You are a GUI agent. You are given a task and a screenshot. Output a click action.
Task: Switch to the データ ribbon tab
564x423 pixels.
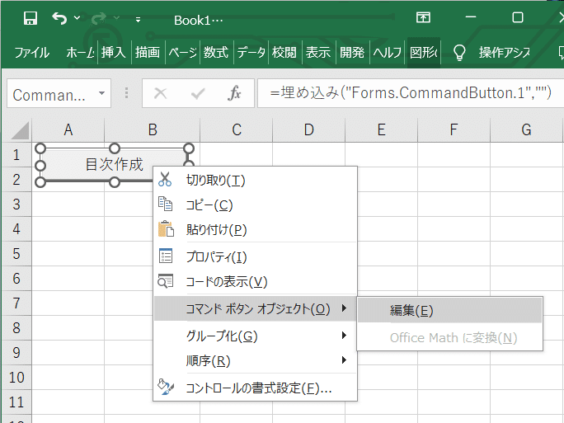click(x=251, y=53)
